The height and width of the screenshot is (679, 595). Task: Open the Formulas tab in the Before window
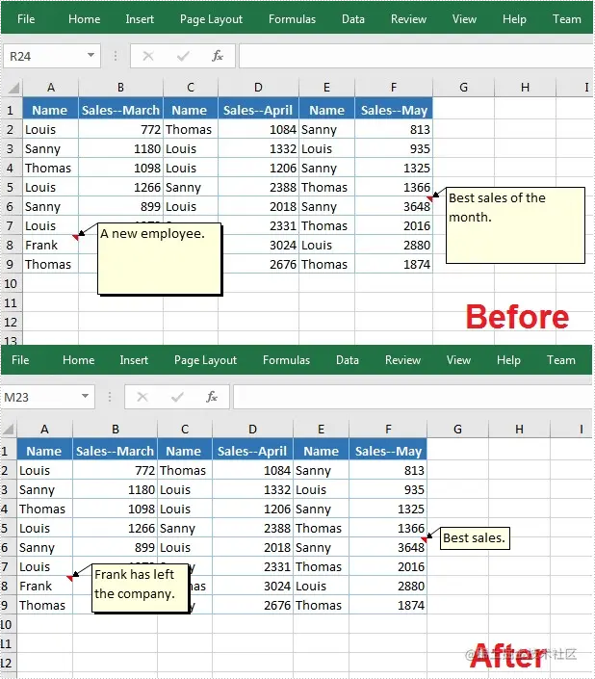(x=292, y=19)
